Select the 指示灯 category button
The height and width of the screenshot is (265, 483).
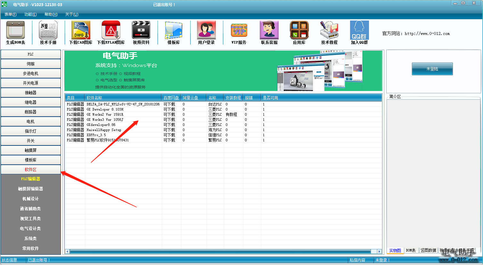30,131
